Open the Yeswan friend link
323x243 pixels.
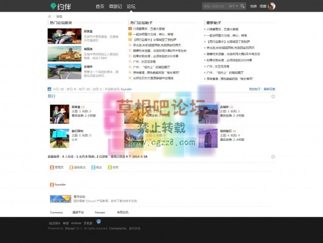point(100,213)
